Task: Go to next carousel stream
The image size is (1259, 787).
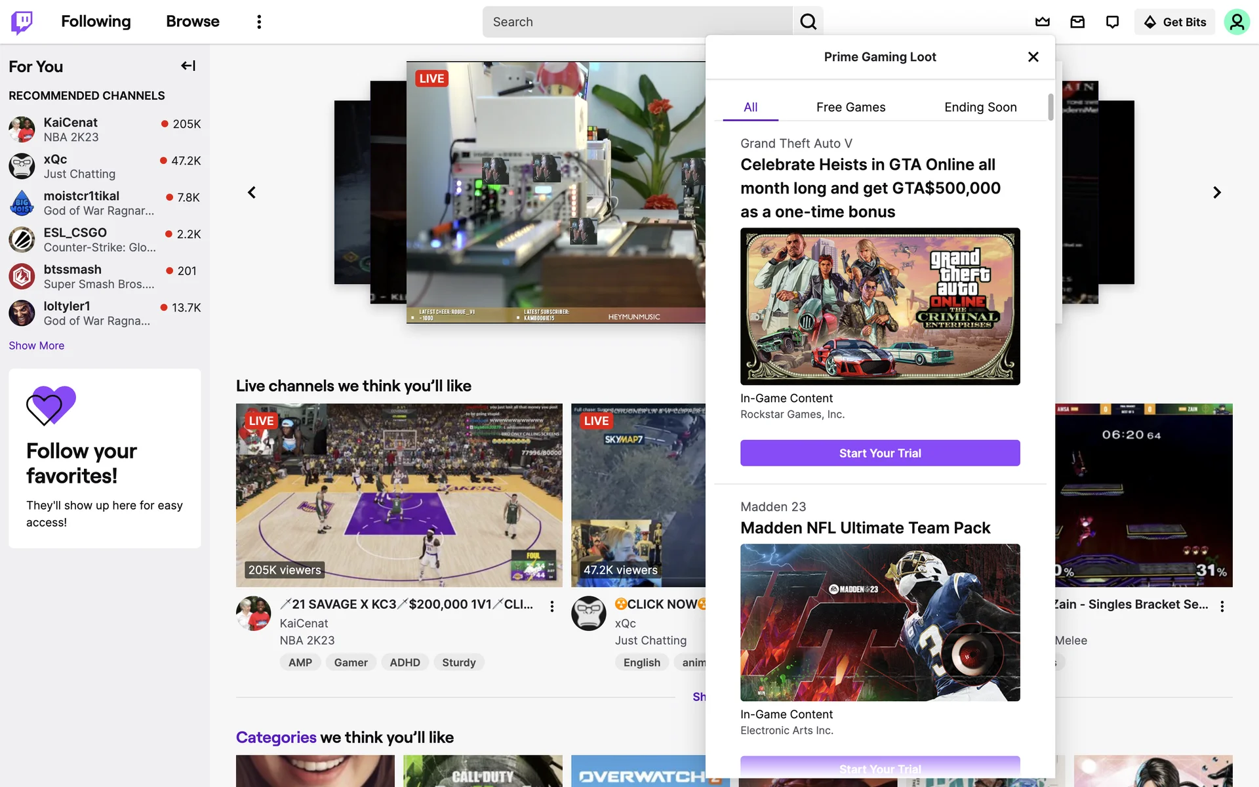Action: coord(1216,192)
